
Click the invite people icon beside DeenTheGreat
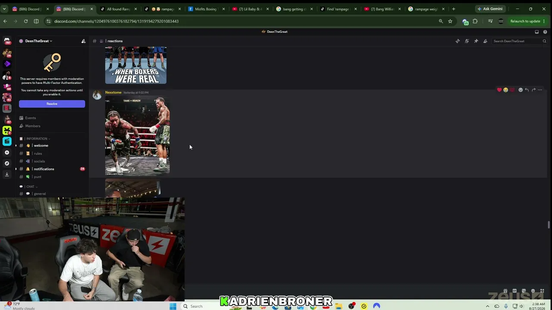[x=83, y=41]
